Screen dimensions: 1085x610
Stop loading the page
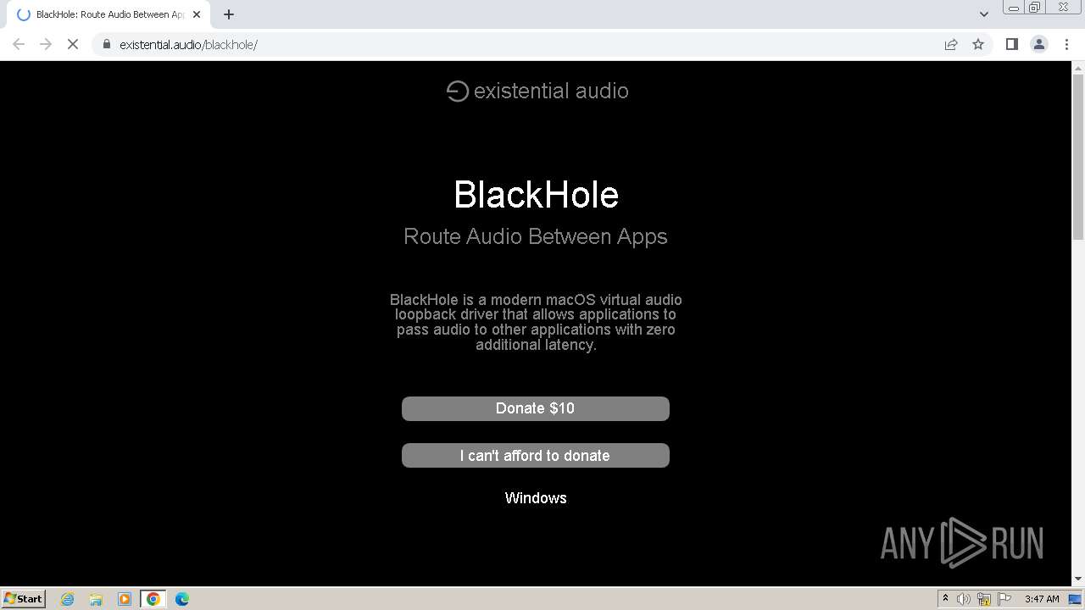[x=73, y=44]
